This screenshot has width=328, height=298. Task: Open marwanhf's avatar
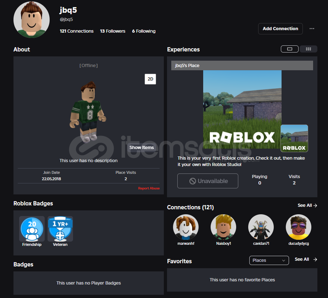pyautogui.click(x=186, y=227)
